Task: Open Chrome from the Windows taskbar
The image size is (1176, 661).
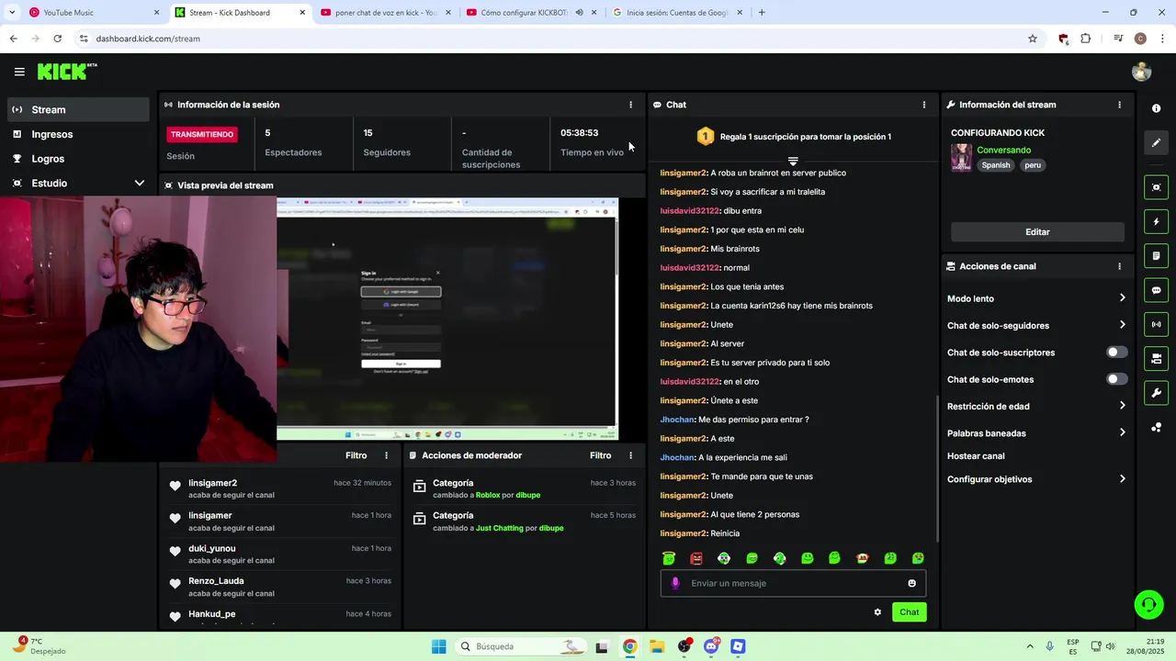Action: 629,646
